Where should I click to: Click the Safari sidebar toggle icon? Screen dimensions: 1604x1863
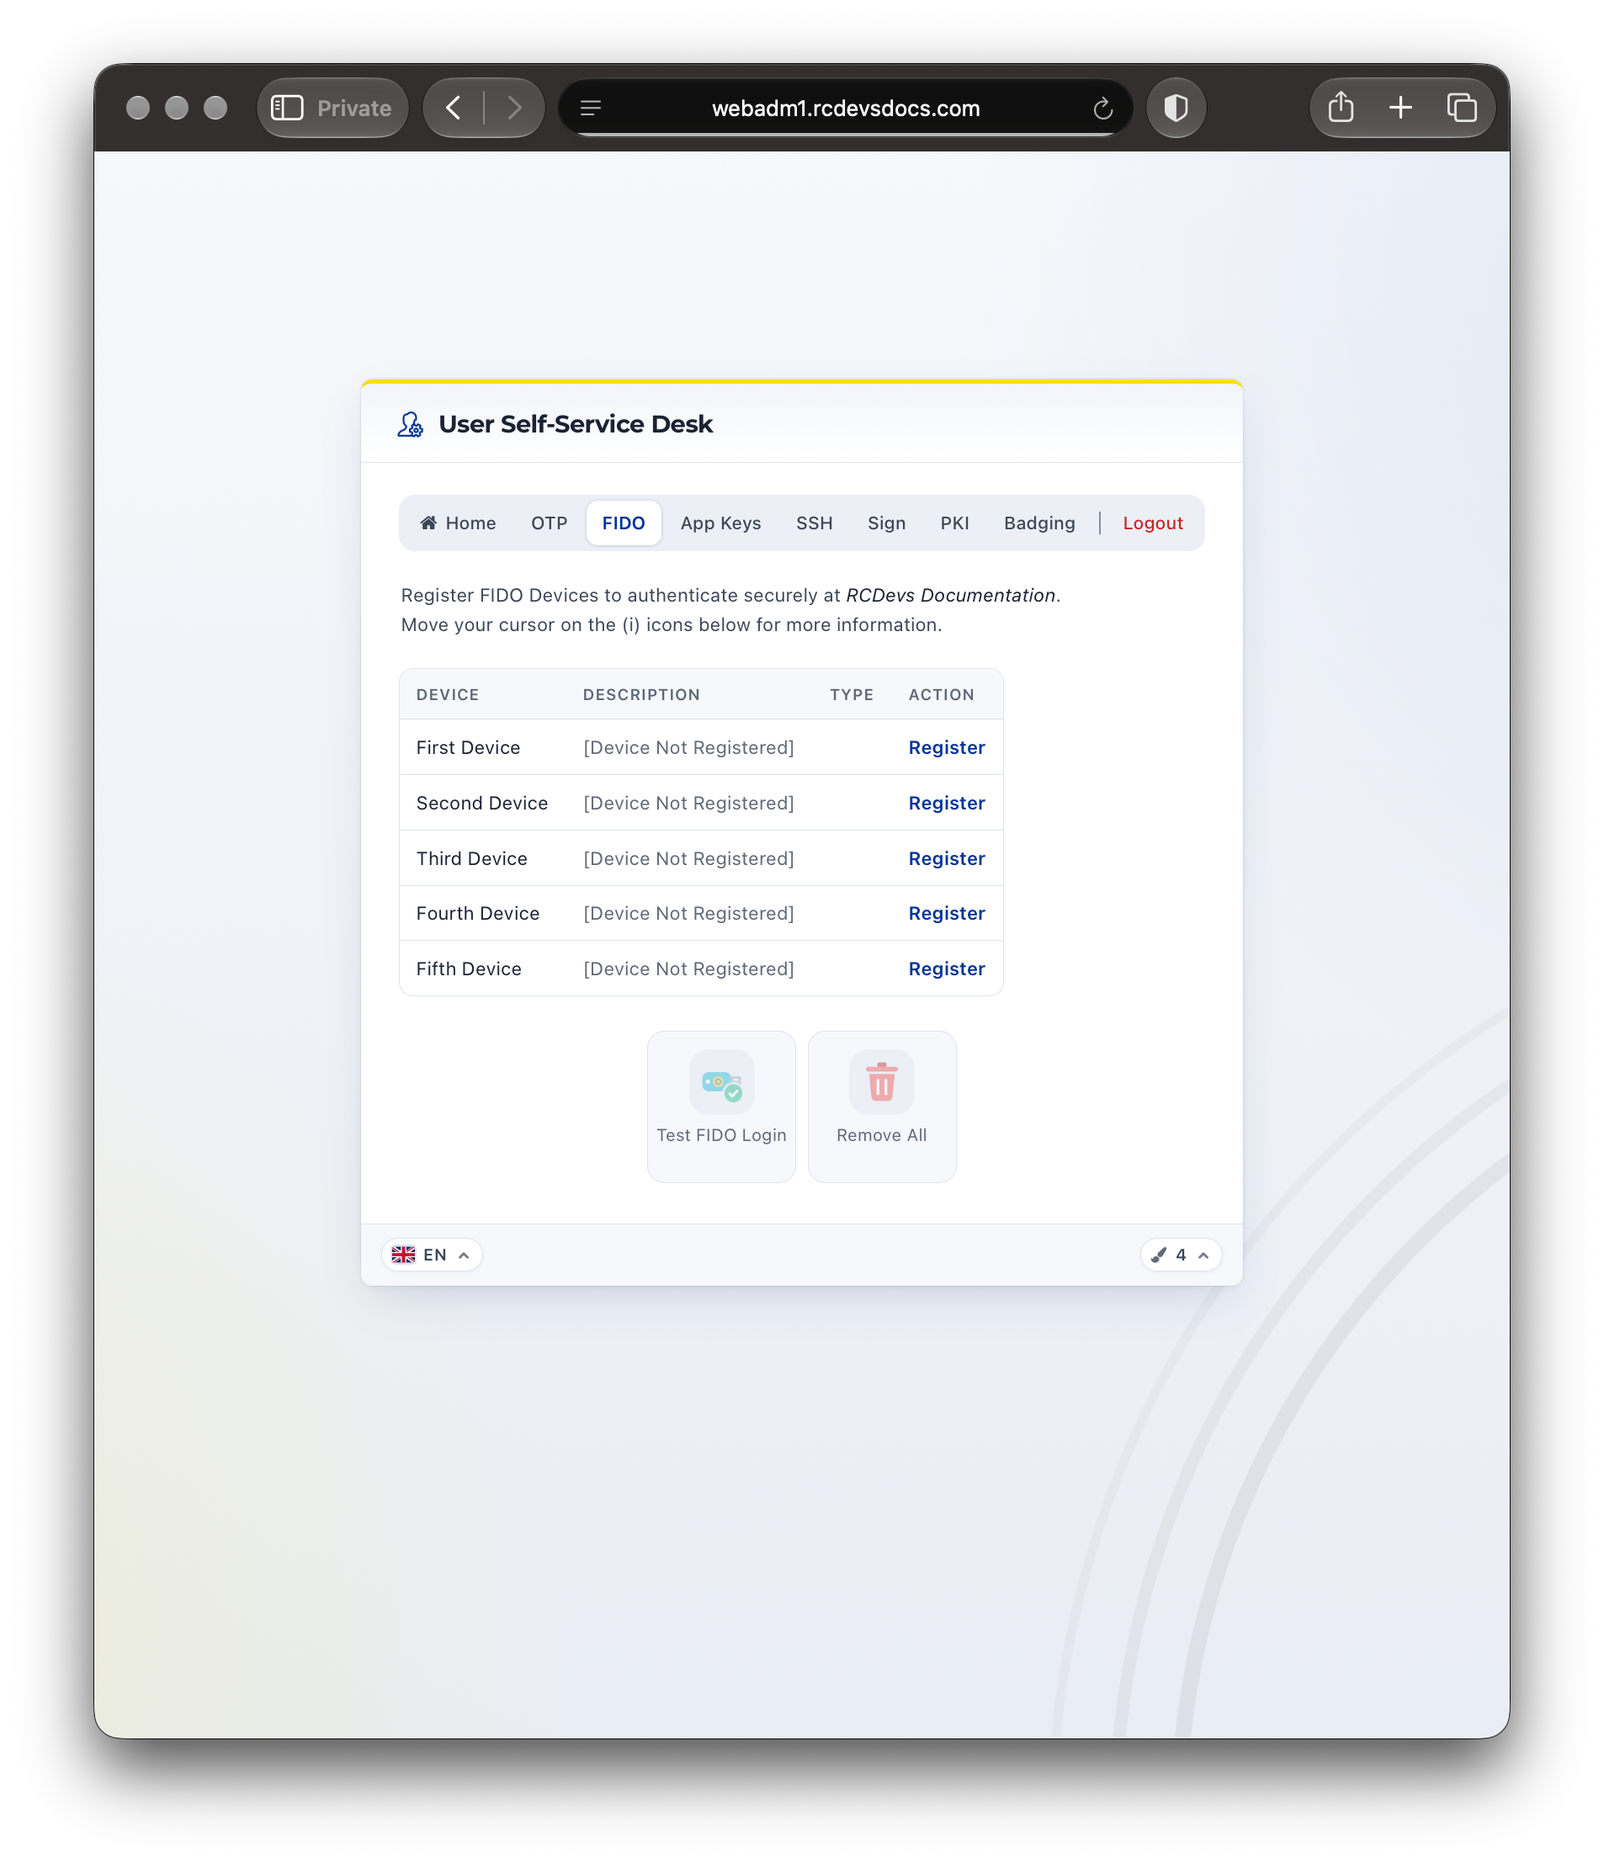click(x=287, y=108)
